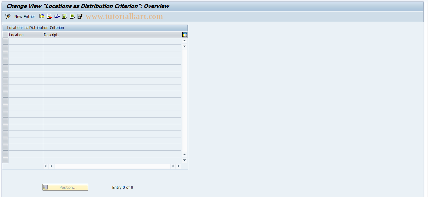
Task: Click the Deselect All icon
Action: coord(80,16)
